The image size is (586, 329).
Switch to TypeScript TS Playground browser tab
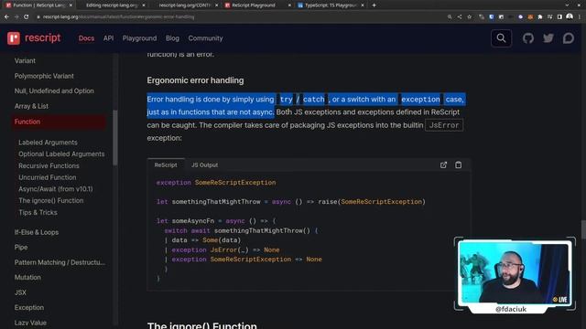(x=331, y=5)
